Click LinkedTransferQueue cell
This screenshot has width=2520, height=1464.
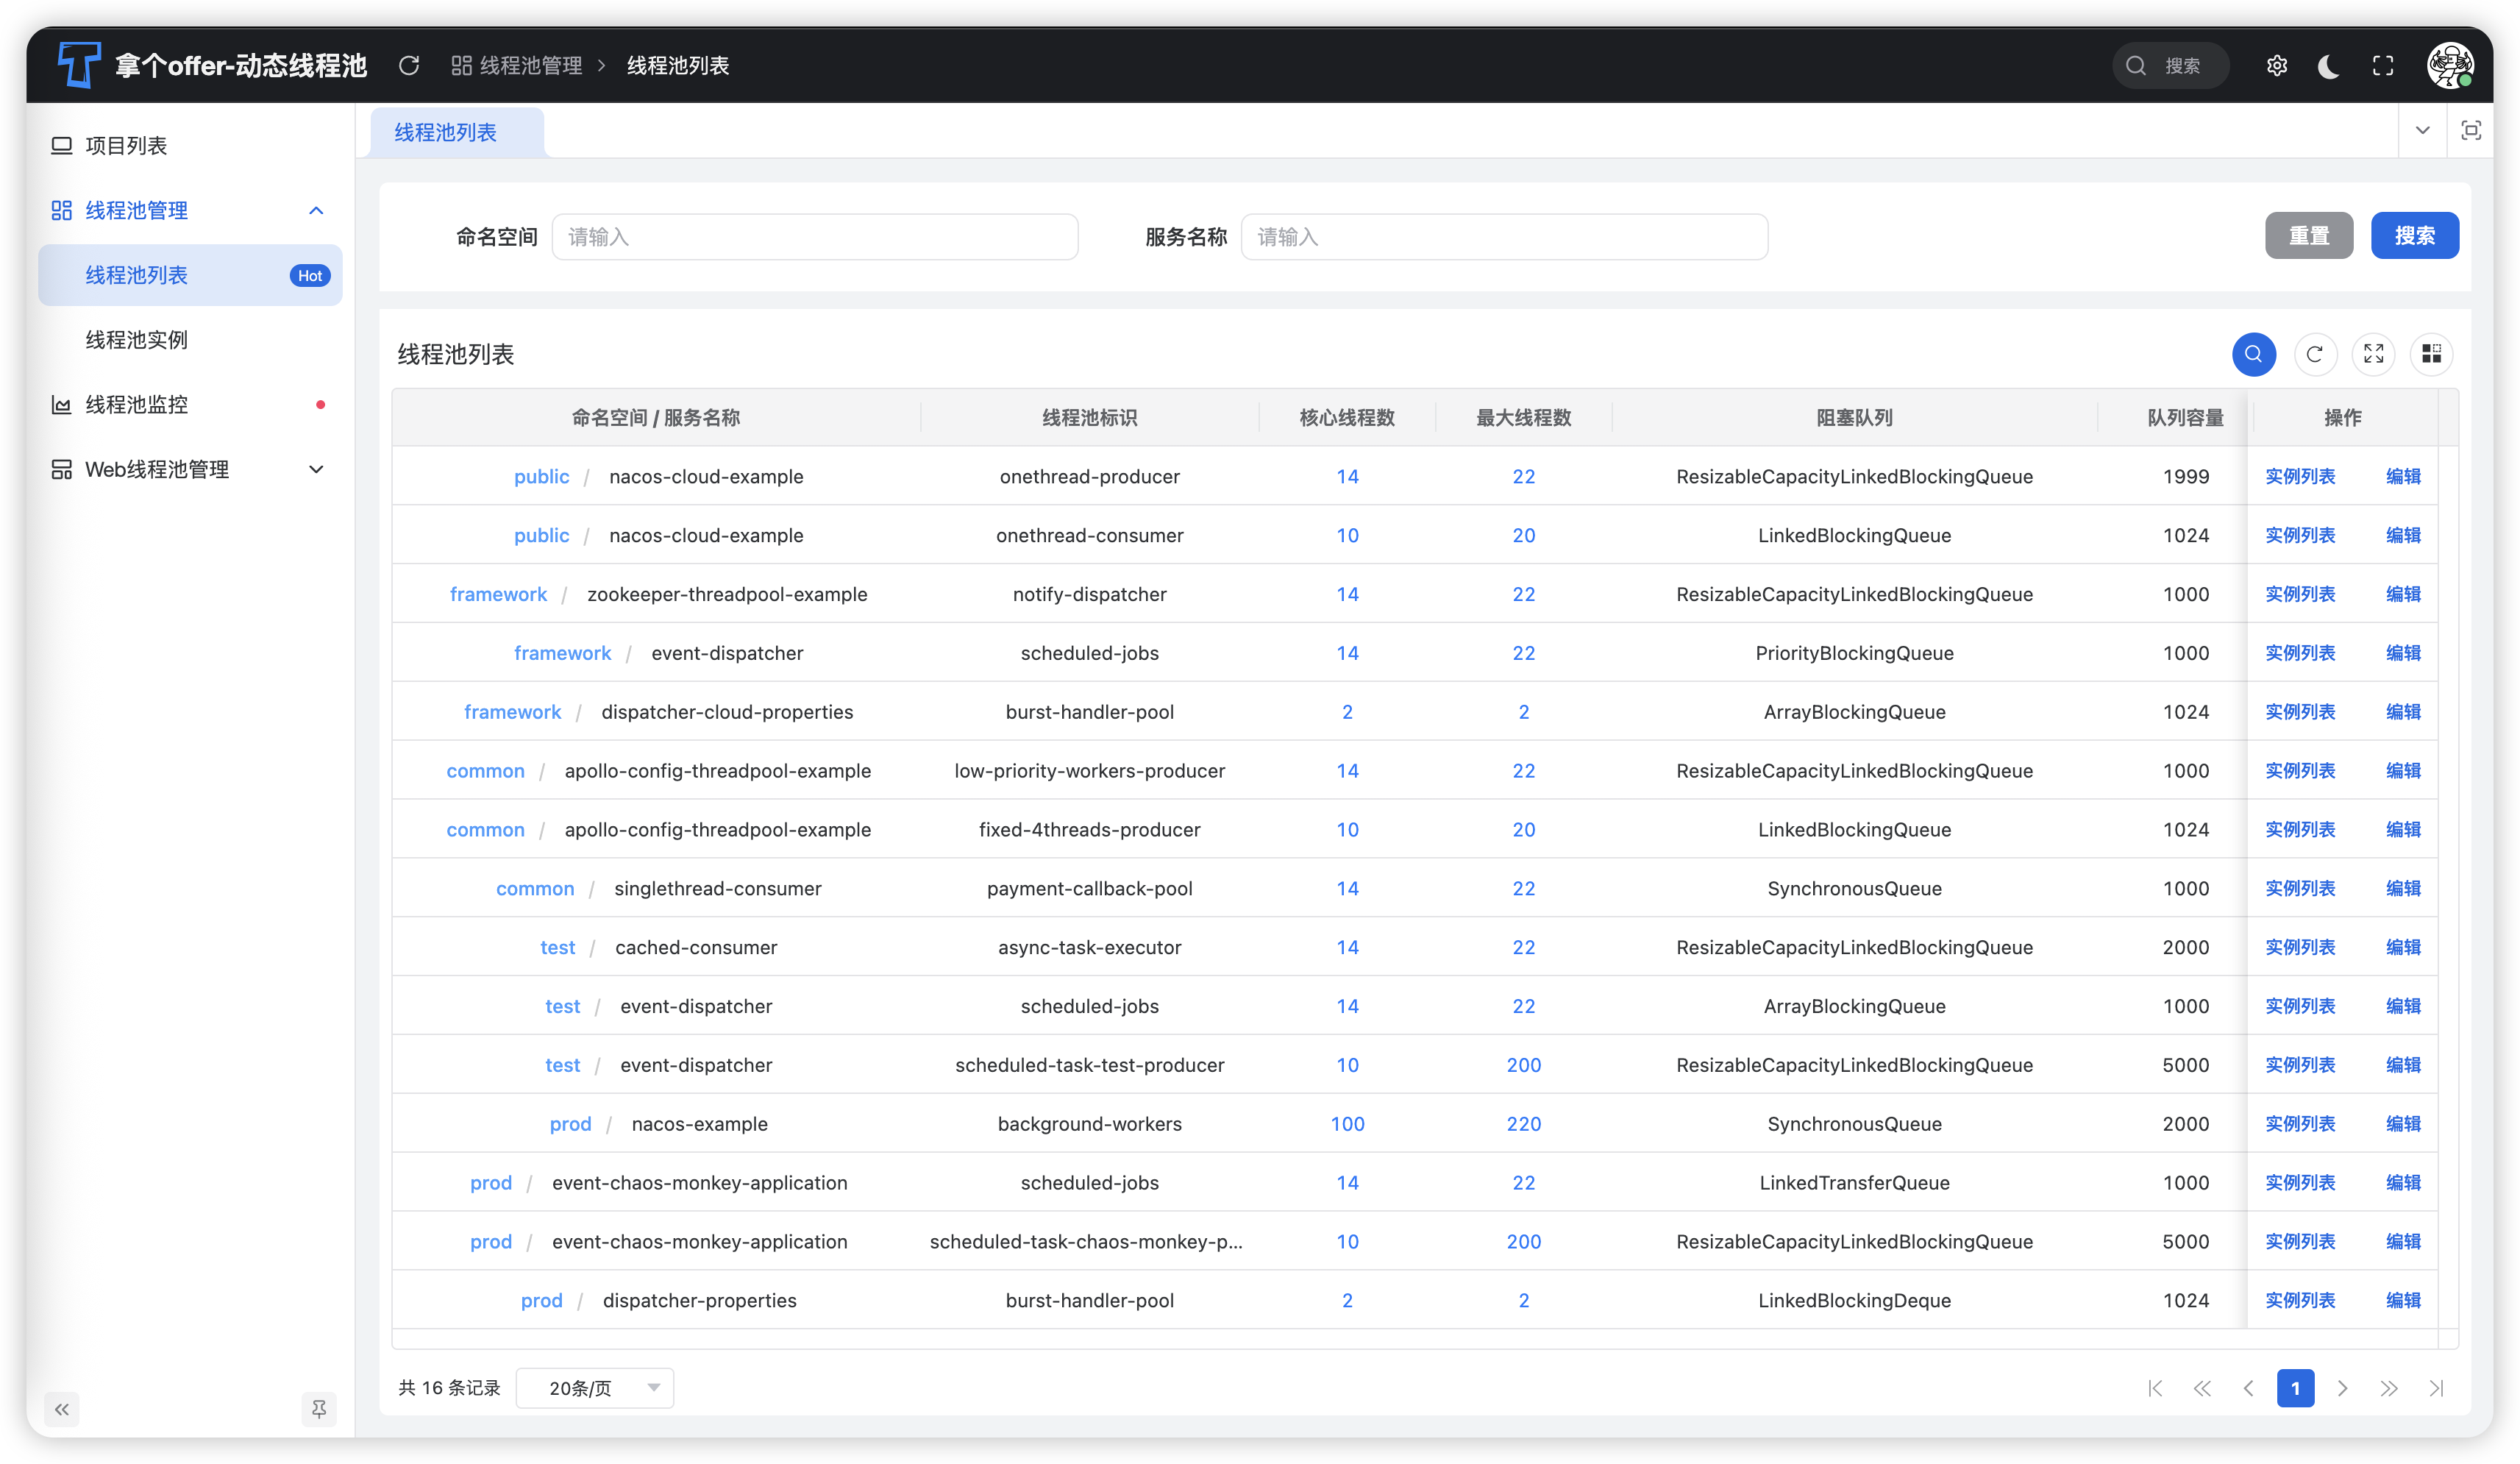point(1854,1183)
